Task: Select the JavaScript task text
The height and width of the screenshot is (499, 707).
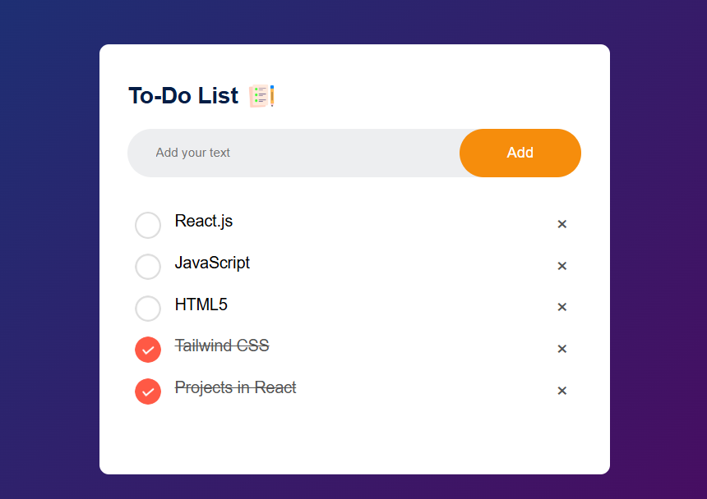Action: click(x=212, y=263)
